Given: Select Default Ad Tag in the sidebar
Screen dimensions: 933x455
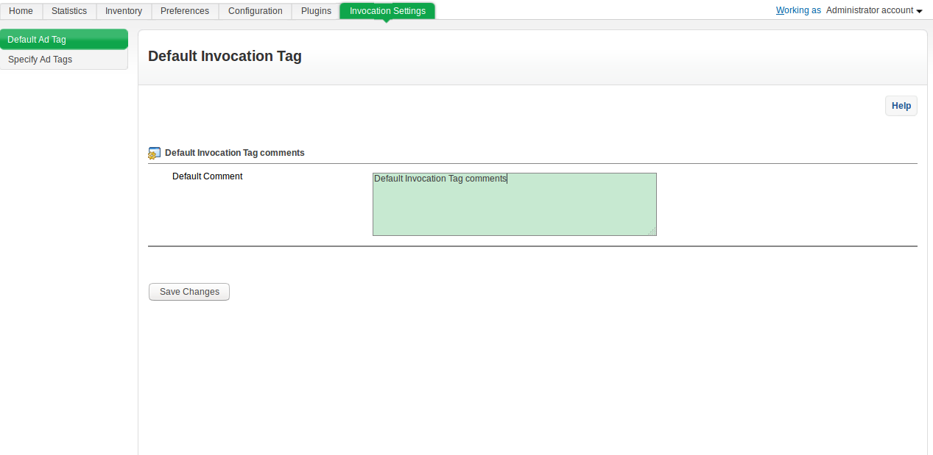Looking at the screenshot, I should [63, 40].
